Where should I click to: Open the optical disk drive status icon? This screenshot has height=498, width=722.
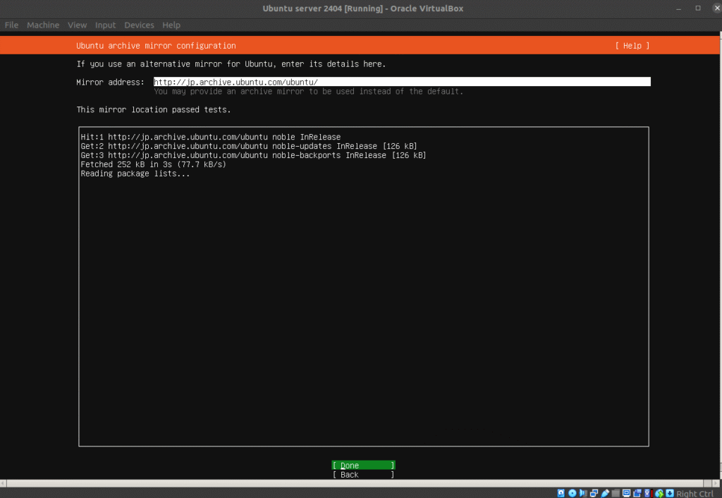(x=573, y=492)
